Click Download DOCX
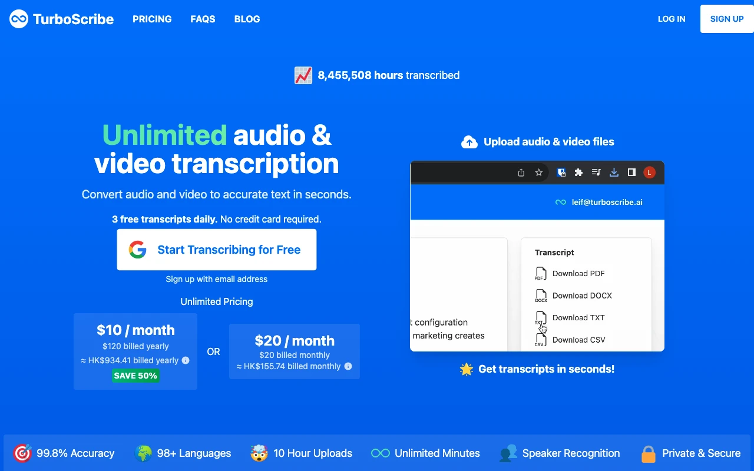The image size is (754, 471). pyautogui.click(x=582, y=295)
